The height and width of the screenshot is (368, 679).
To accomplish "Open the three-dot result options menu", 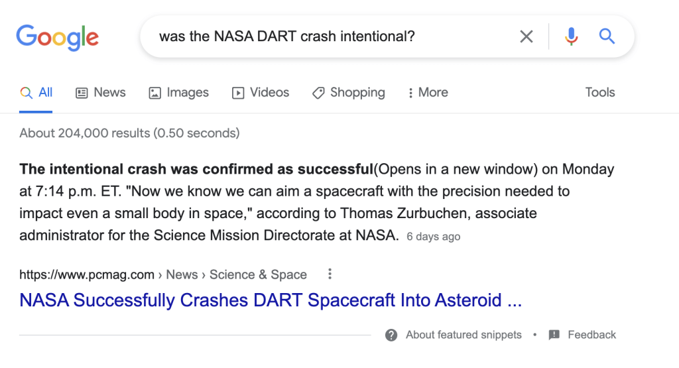I will pyautogui.click(x=330, y=274).
